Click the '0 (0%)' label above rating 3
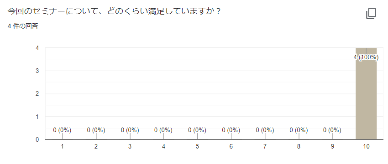Viewport: 388px width, 164px height. point(130,130)
